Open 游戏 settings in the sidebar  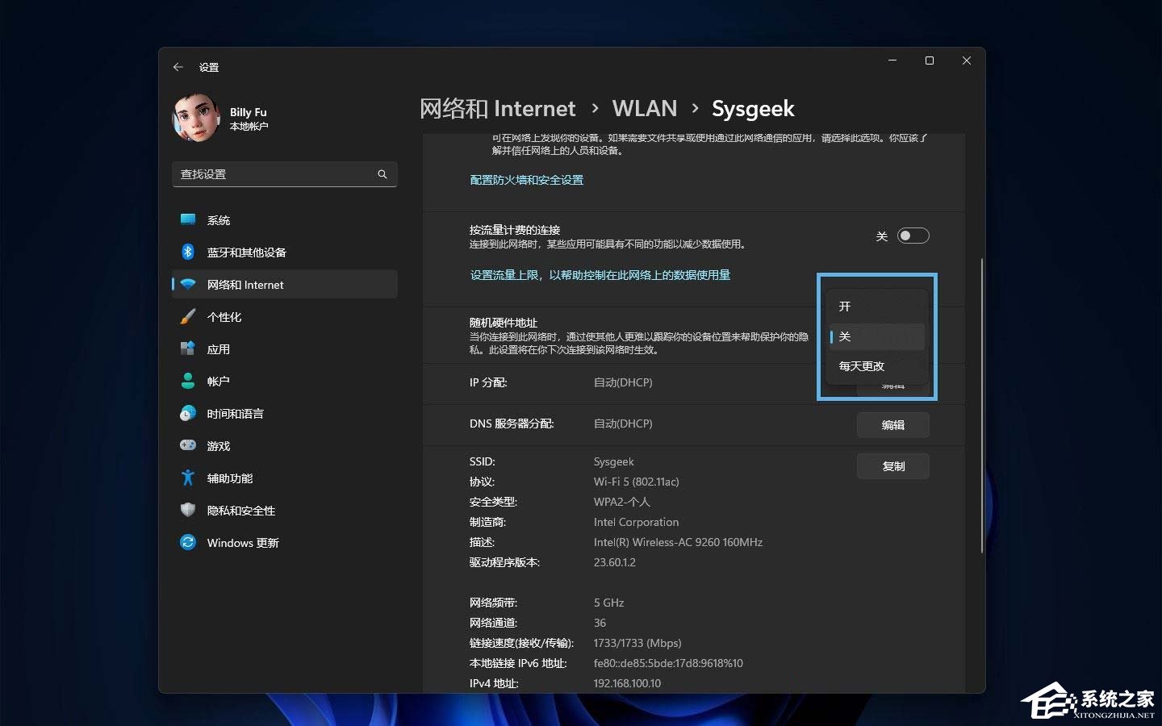217,445
